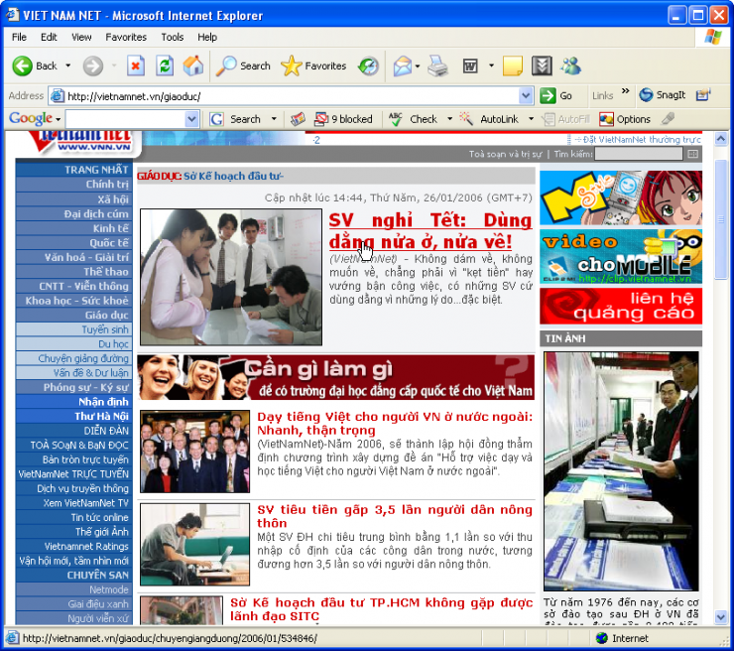
Task: Open the Search magnifier toolbar button
Action: coord(243,65)
